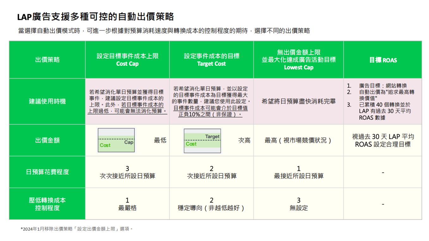Click the 希望將日預算盡快消耗完畢 cell
429x241 pixels.
(x=298, y=102)
